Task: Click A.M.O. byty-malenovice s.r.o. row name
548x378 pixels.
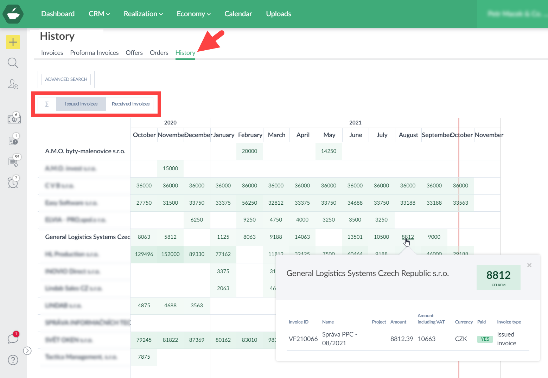Action: point(85,151)
